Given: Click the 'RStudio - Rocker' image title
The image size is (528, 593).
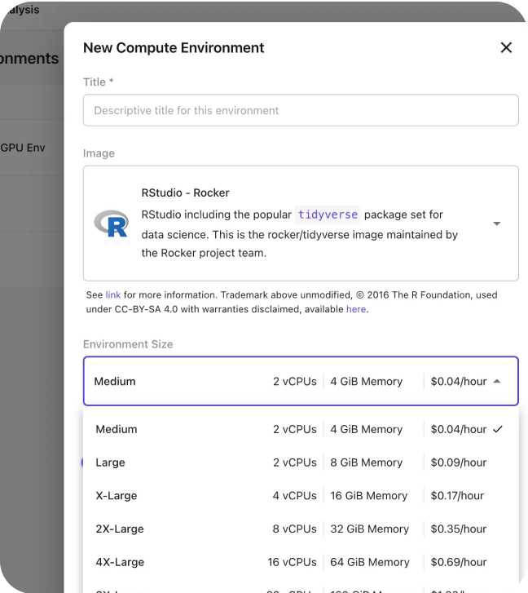Looking at the screenshot, I should click(x=185, y=193).
